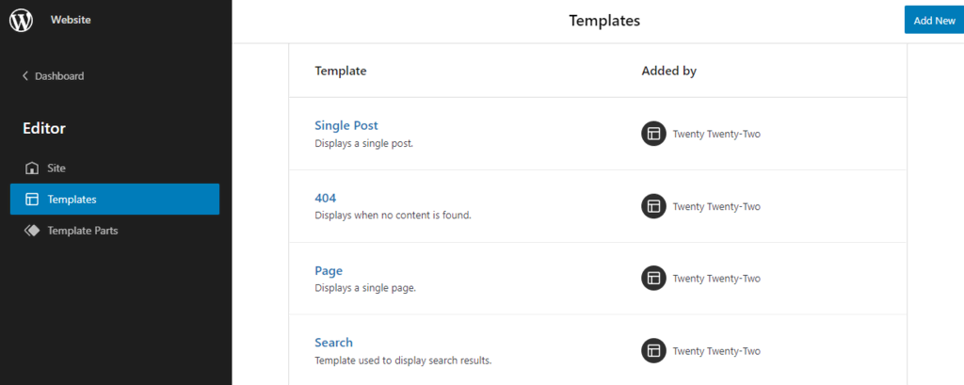
Task: Open the Single Post template
Action: [346, 125]
